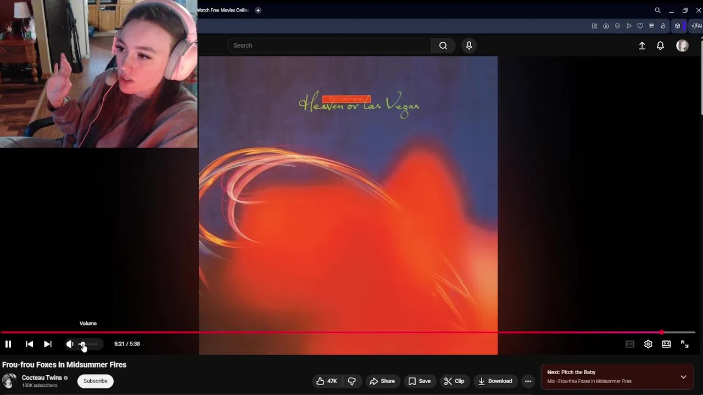The image size is (703, 395).
Task: Skip to the previous video
Action: pos(29,344)
